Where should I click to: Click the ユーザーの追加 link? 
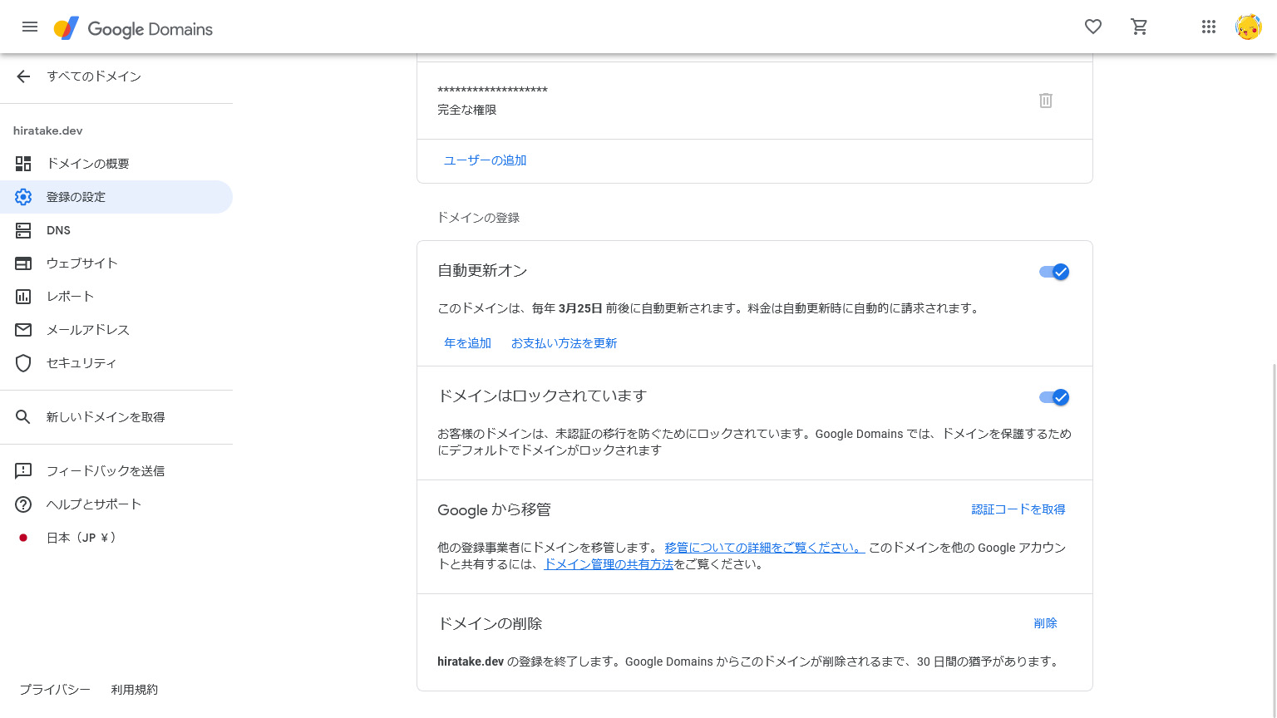tap(485, 160)
